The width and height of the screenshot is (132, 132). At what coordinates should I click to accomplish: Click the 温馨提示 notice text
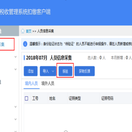[x=81, y=44]
